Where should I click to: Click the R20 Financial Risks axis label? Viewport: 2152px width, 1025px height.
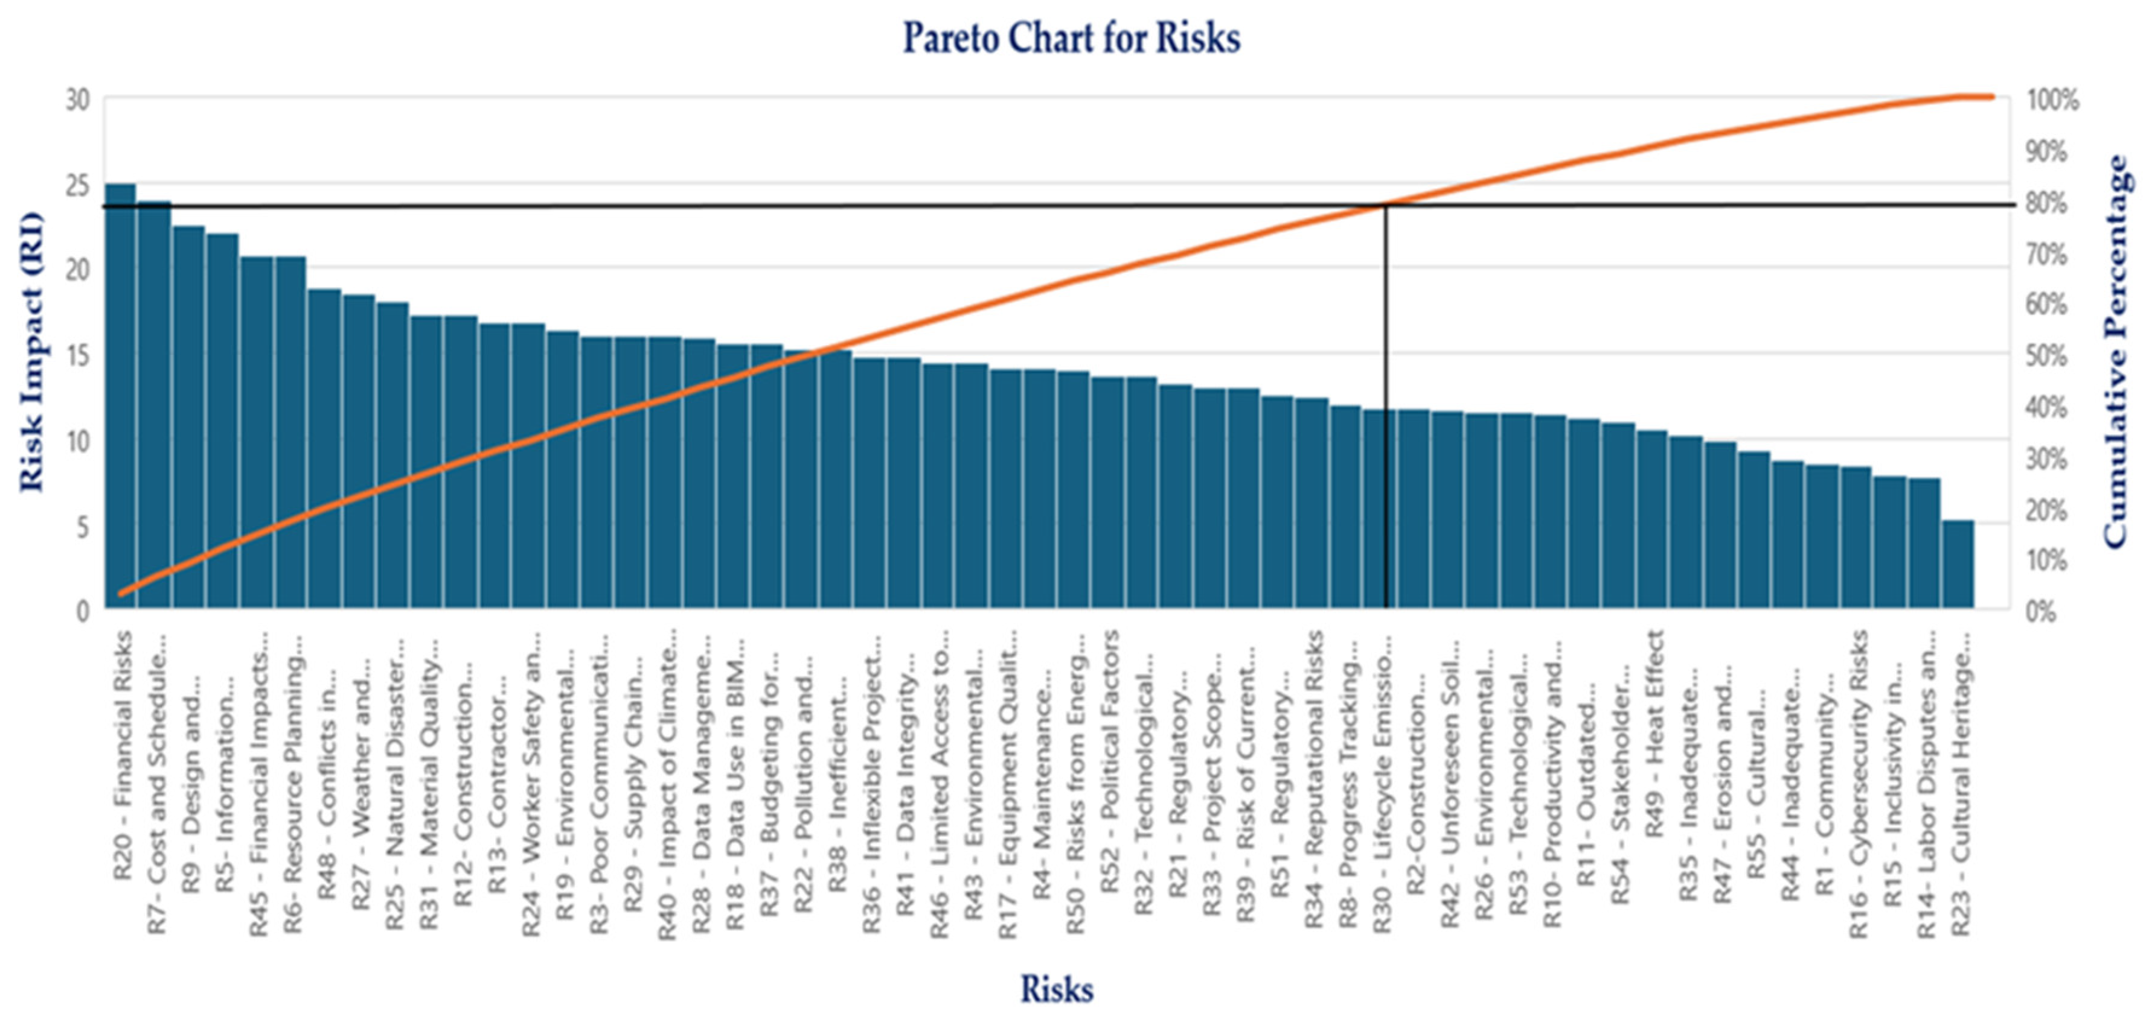pos(123,755)
